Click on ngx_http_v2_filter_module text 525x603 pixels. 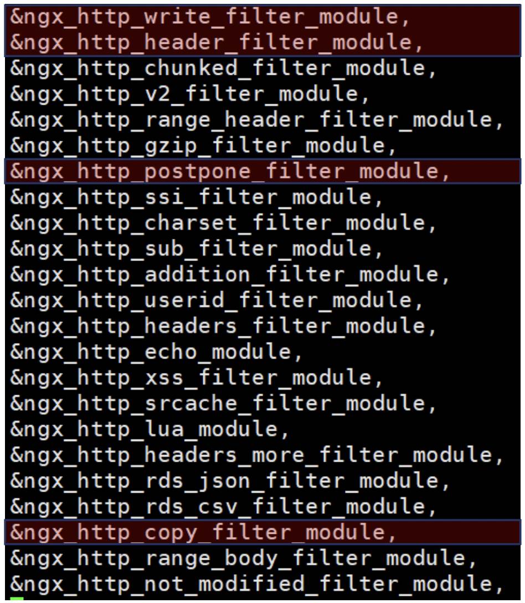(189, 95)
